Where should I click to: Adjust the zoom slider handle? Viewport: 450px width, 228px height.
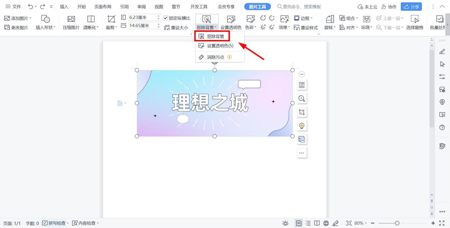click(x=397, y=223)
